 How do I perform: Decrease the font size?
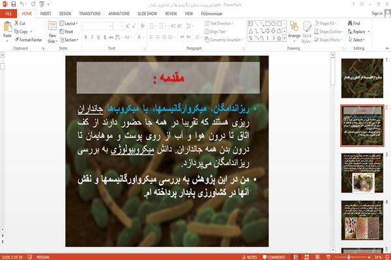(134, 26)
